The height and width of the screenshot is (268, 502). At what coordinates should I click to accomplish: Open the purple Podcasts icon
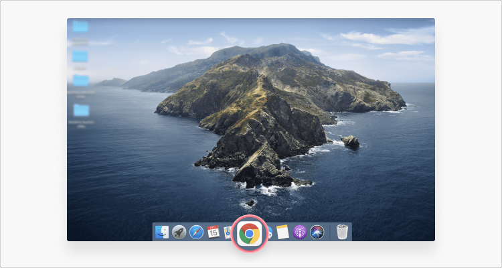tap(300, 232)
